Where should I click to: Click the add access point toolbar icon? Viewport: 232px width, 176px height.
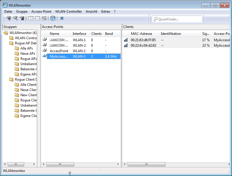[x=9, y=18]
